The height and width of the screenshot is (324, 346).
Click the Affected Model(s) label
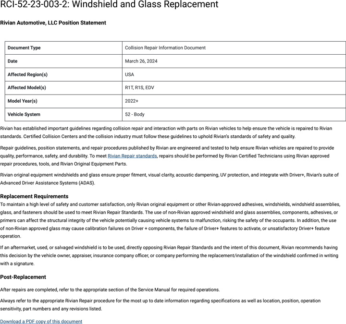[27, 88]
